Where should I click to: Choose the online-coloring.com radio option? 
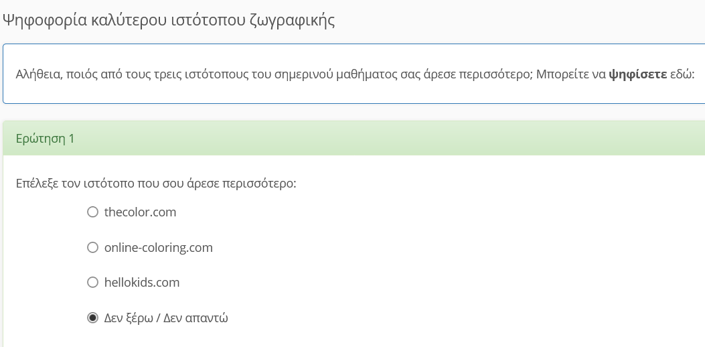point(93,248)
